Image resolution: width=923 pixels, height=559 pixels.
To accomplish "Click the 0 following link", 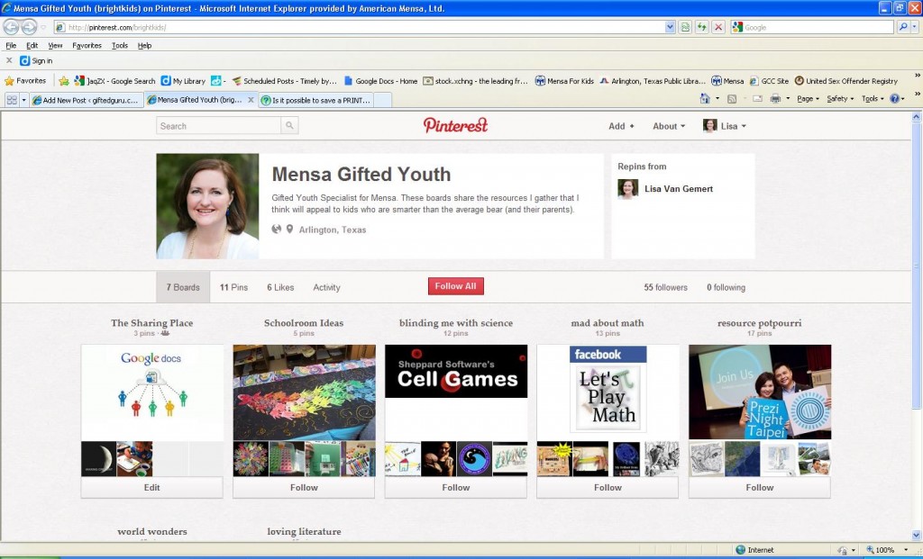I will [x=726, y=287].
